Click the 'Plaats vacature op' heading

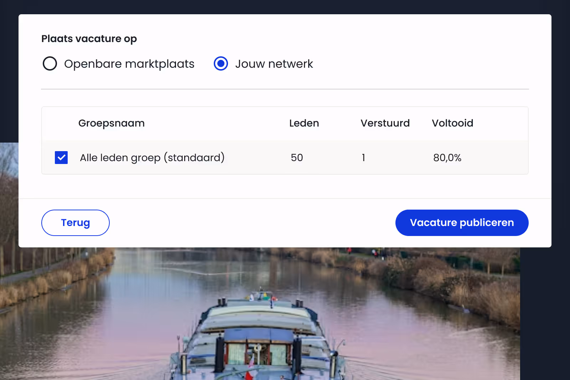pos(89,38)
